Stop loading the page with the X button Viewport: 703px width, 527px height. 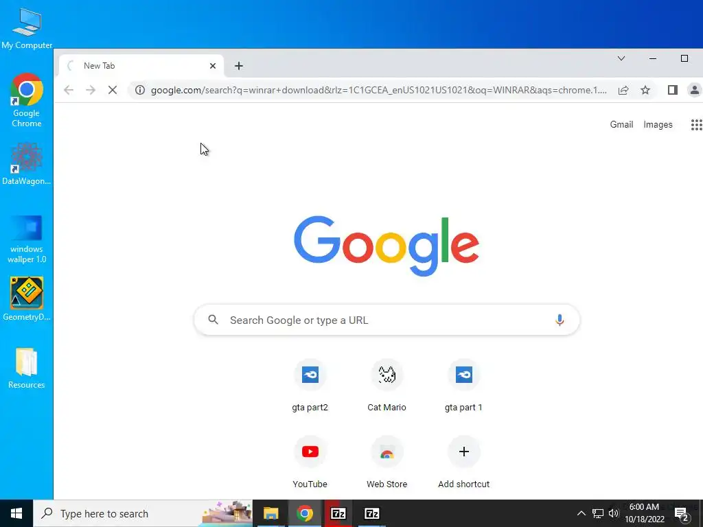click(x=113, y=90)
